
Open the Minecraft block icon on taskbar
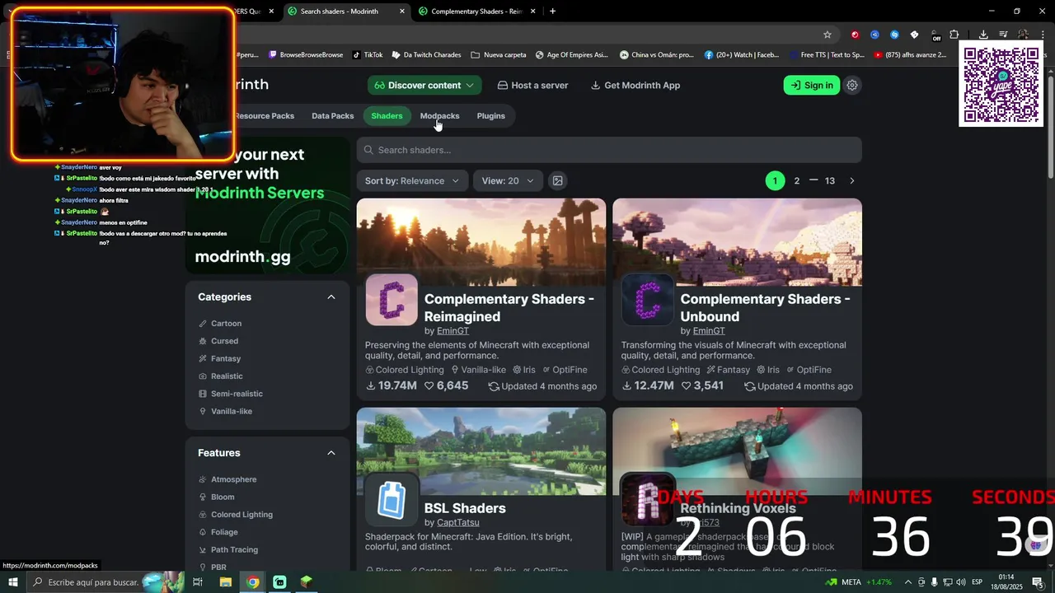click(307, 582)
